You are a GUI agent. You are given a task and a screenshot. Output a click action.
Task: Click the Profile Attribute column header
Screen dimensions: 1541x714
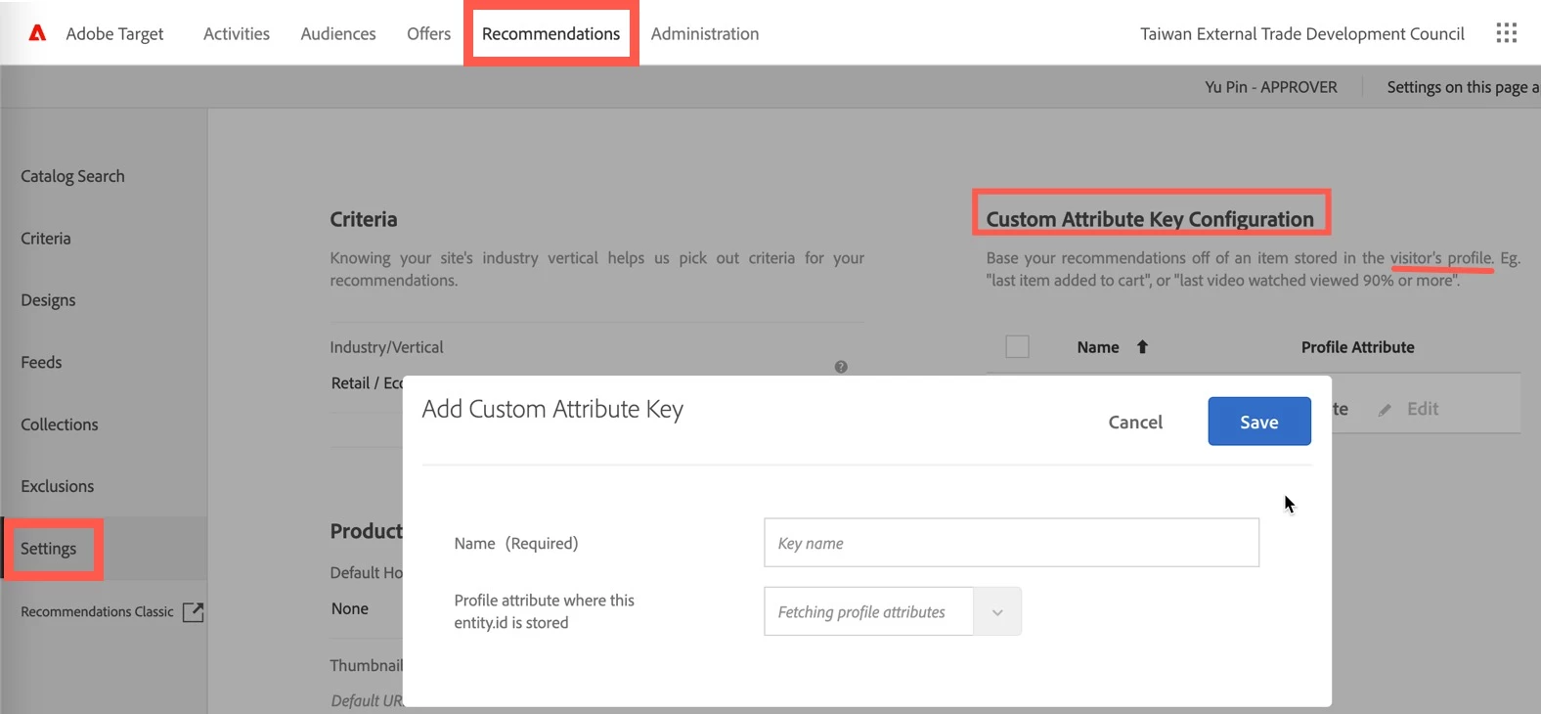click(1358, 347)
